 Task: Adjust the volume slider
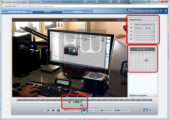tap(108, 111)
